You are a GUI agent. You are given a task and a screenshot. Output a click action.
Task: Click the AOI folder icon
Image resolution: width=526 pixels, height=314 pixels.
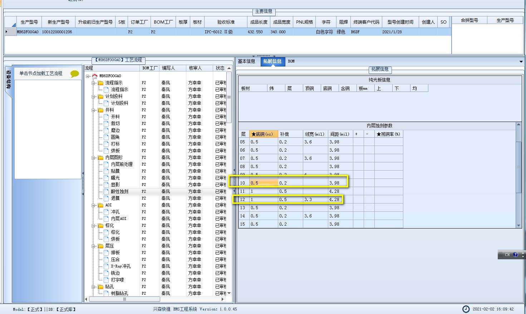click(x=100, y=205)
